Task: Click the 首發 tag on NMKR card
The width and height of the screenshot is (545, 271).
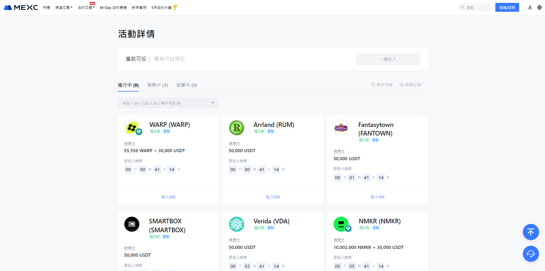Action: [376, 228]
